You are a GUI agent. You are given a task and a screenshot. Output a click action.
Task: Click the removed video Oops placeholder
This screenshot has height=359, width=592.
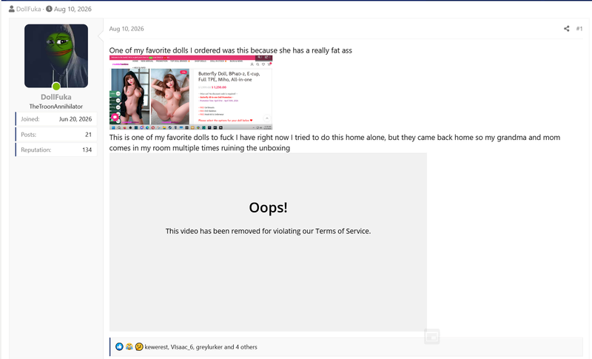(x=268, y=242)
